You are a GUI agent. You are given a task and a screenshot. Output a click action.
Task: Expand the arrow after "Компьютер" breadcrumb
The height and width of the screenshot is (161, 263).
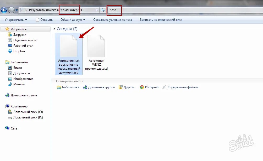[x=82, y=10]
